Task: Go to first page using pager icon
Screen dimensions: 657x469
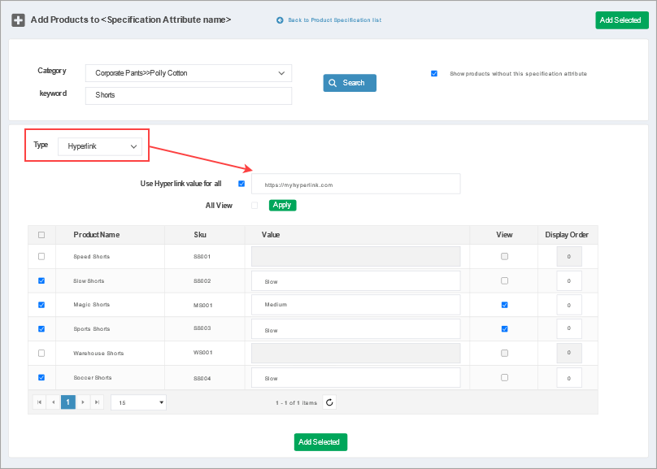Action: 39,402
